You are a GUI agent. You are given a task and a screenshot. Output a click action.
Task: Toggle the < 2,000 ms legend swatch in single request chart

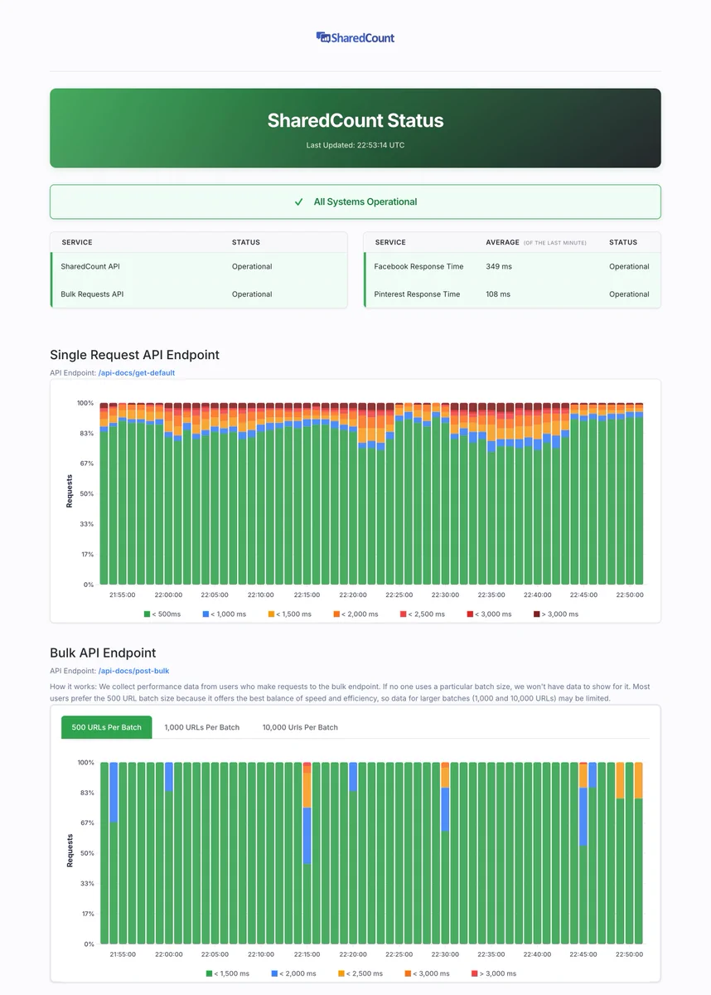coord(337,614)
